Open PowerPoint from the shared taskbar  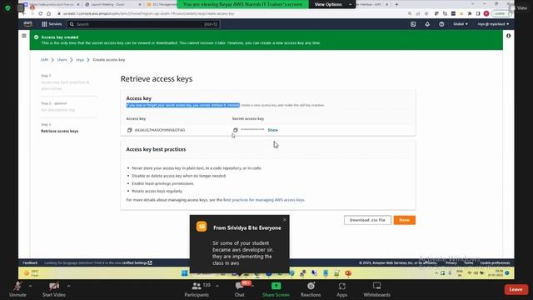348,273
